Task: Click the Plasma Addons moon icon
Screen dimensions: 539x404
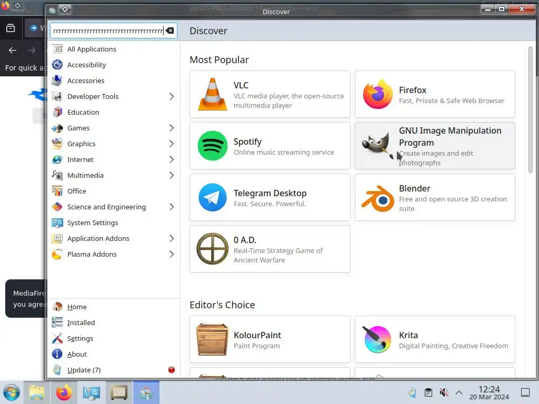Action: pyautogui.click(x=57, y=254)
